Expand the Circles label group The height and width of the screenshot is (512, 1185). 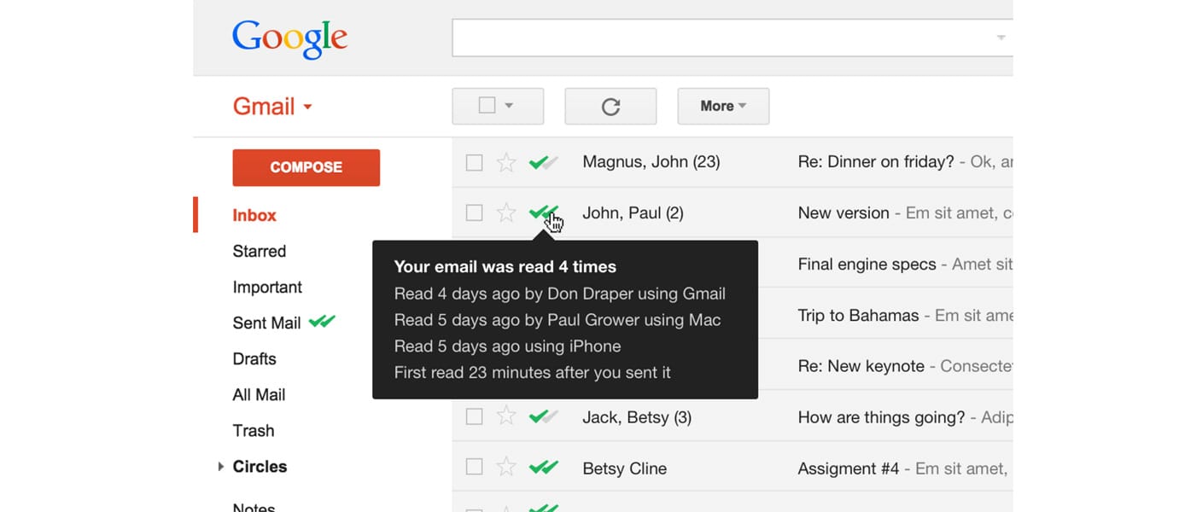click(220, 467)
